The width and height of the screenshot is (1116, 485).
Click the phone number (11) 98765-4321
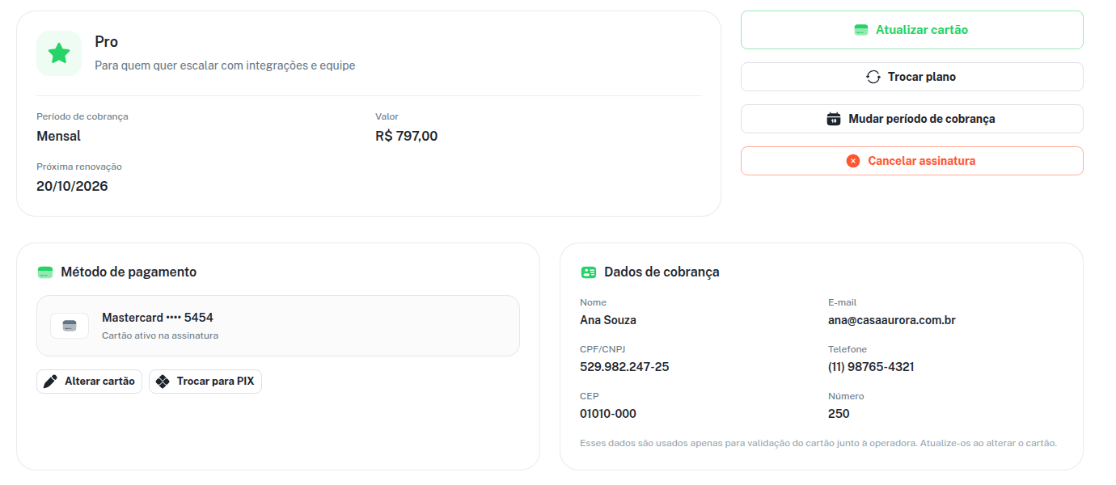(x=871, y=367)
